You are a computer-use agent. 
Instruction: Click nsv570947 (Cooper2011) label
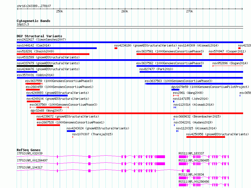227,51
